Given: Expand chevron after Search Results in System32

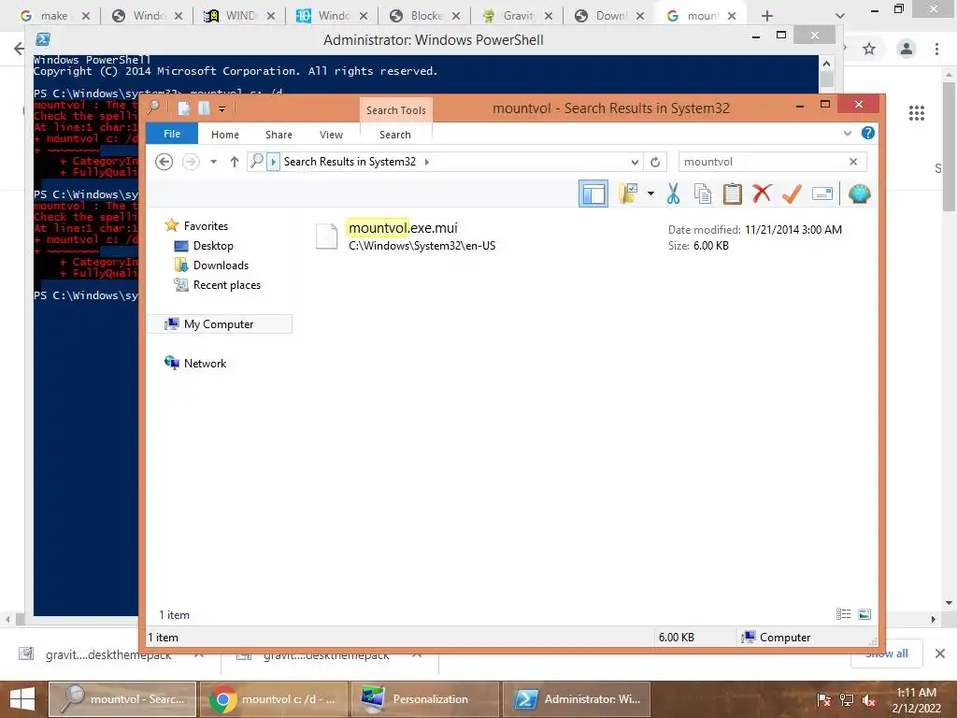Looking at the screenshot, I should (x=426, y=162).
